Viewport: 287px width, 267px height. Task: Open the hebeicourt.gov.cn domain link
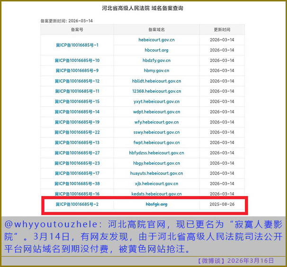coord(156,40)
